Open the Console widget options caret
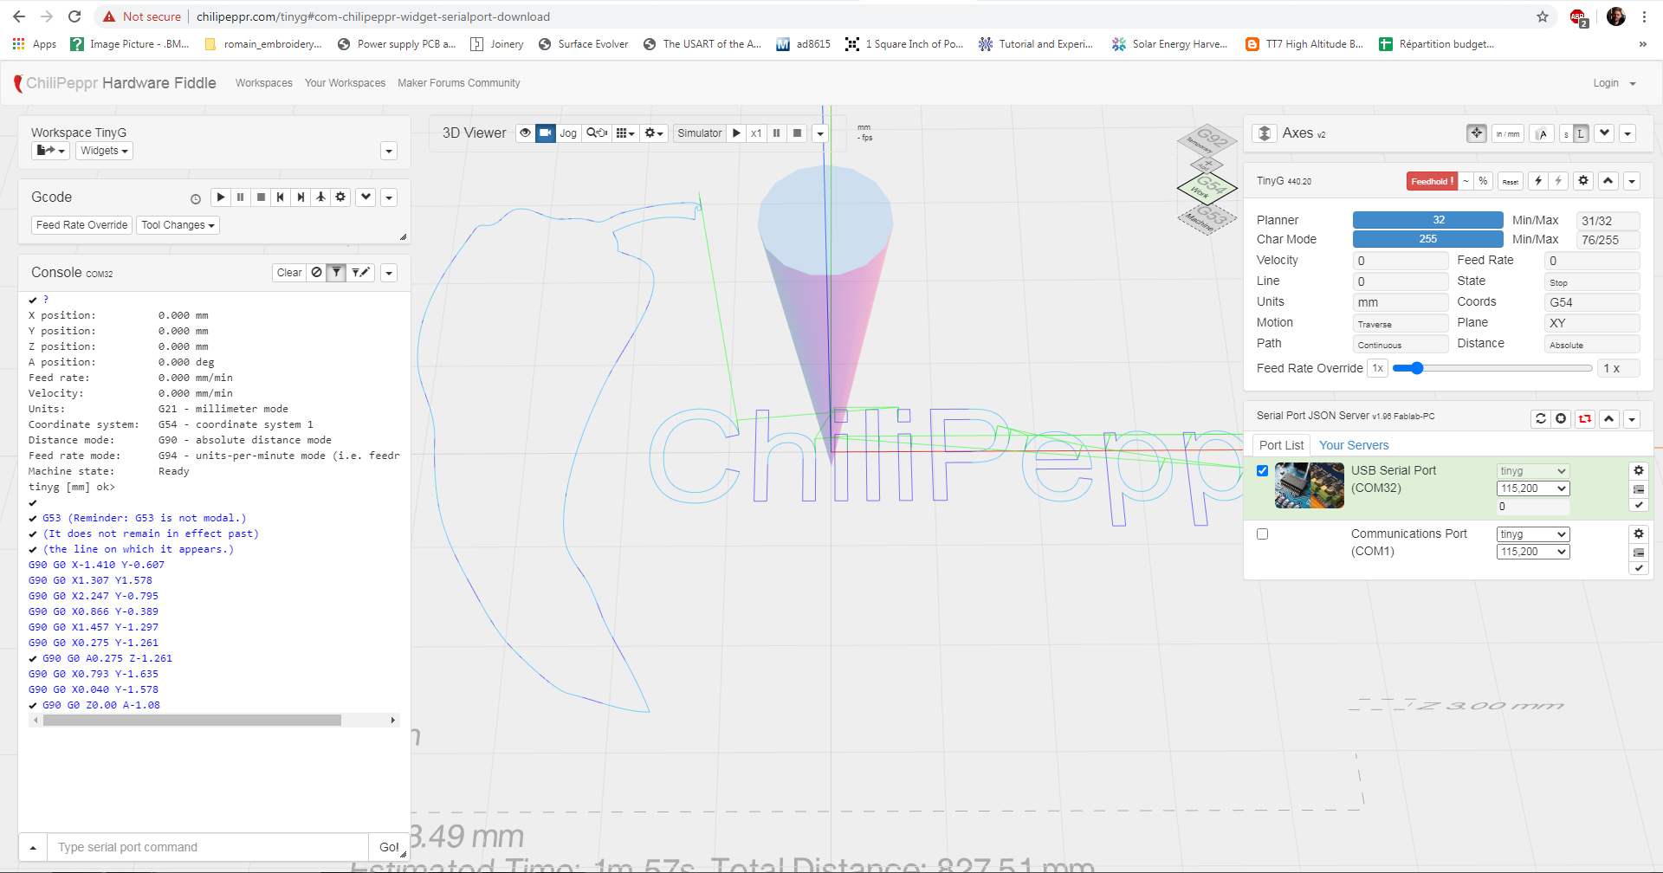 (x=389, y=273)
